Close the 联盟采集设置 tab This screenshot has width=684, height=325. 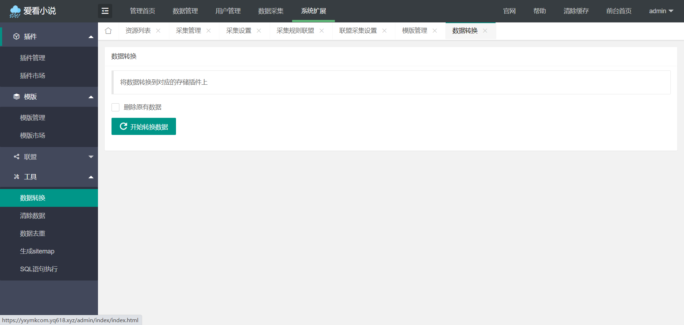coord(384,31)
